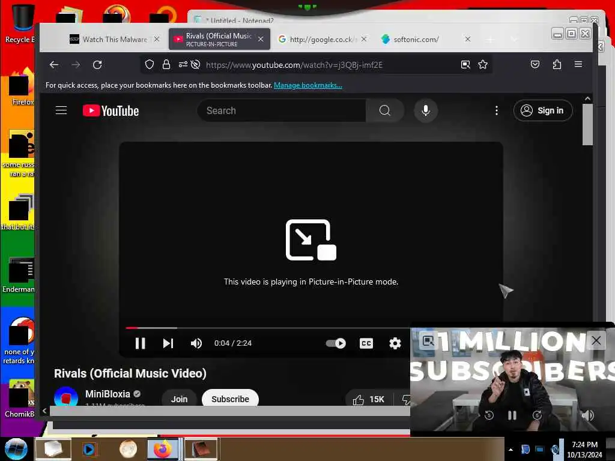Click the magnifier search button on YouTube
Viewport: 615px width, 461px height.
[385, 110]
